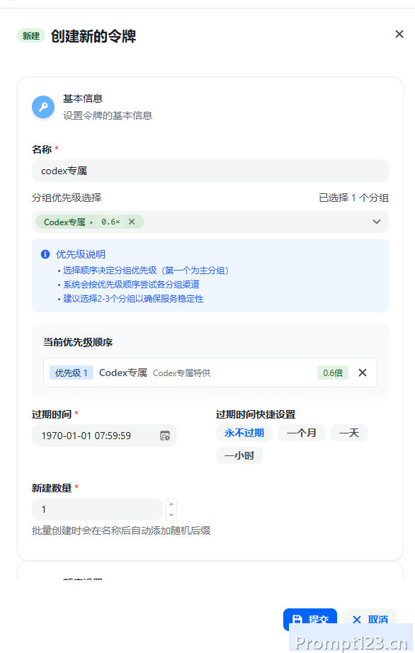
Task: Submit the form with 提交 button
Action: (x=309, y=619)
